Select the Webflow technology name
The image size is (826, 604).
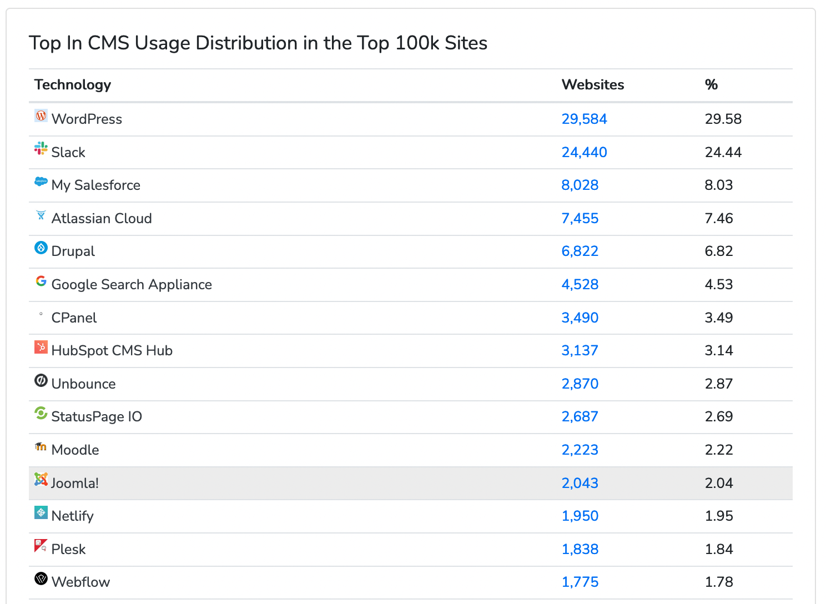80,582
